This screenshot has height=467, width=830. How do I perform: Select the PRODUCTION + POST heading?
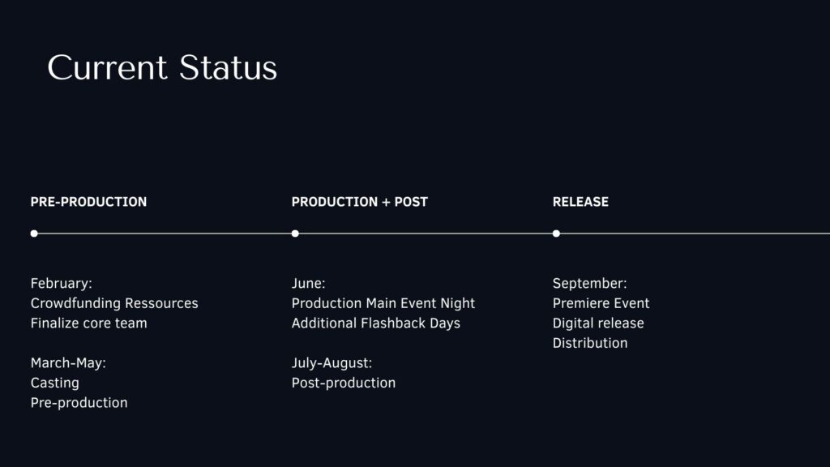(x=359, y=202)
